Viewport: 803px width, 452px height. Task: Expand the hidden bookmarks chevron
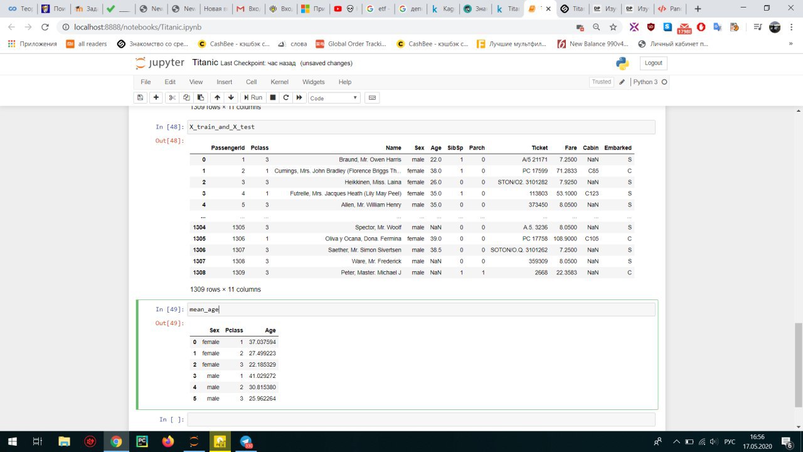tap(790, 44)
